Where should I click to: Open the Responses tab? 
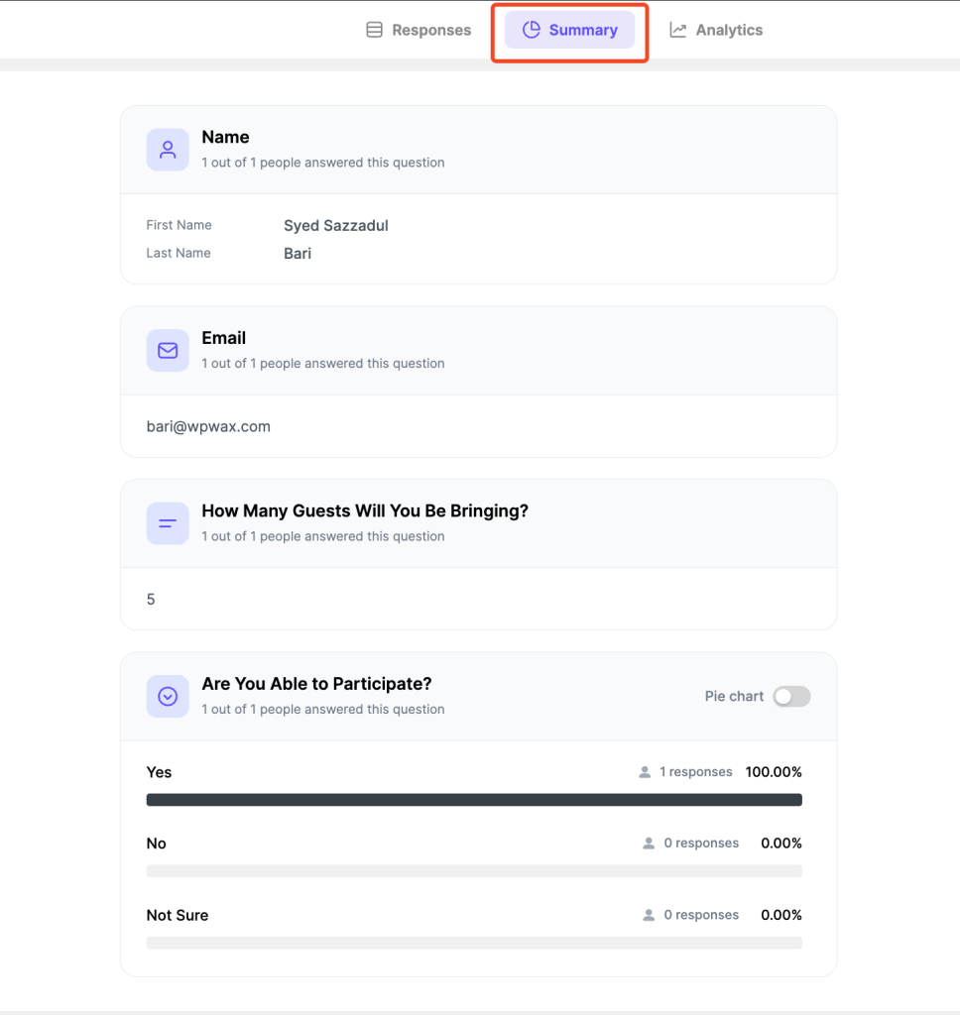pyautogui.click(x=419, y=30)
